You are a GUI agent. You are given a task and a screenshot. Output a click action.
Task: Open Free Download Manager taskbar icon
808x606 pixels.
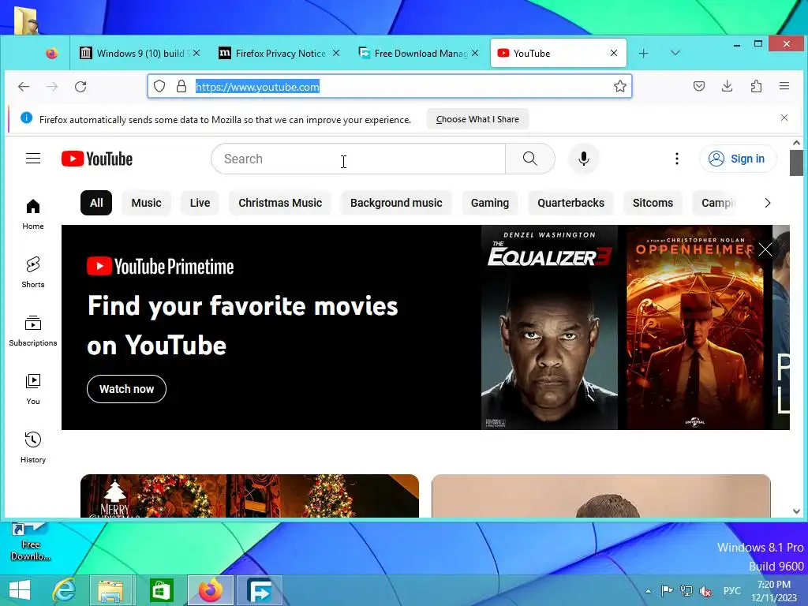(260, 590)
